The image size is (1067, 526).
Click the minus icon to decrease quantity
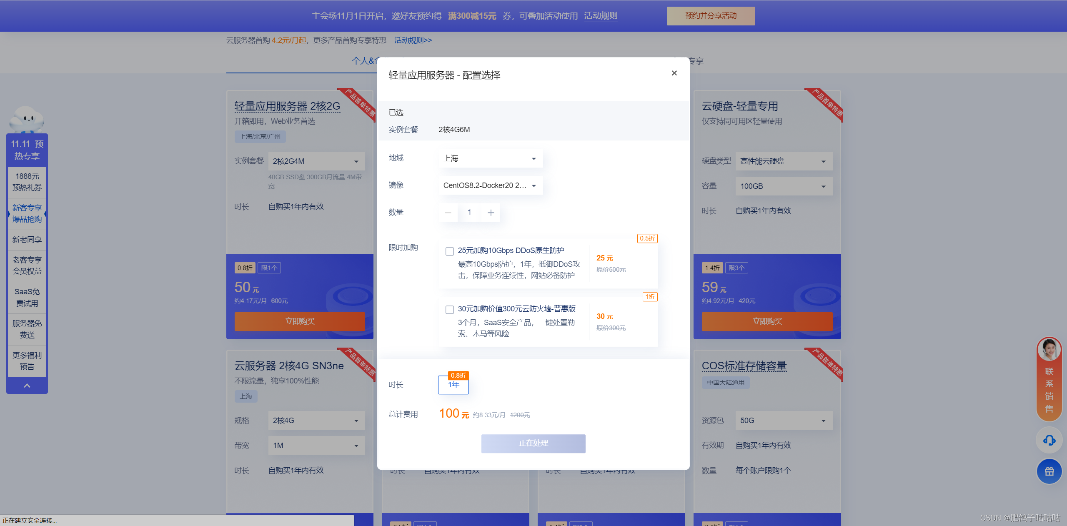(448, 212)
